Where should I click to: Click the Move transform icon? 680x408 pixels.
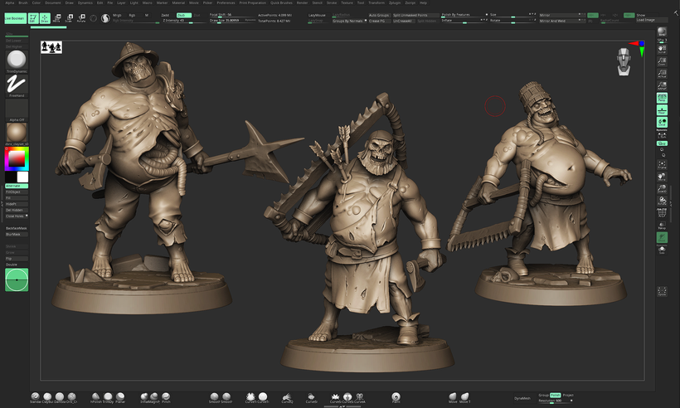pos(56,17)
